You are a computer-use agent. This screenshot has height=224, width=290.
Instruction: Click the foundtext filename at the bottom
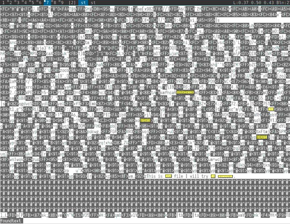pyautogui.click(x=11, y=221)
